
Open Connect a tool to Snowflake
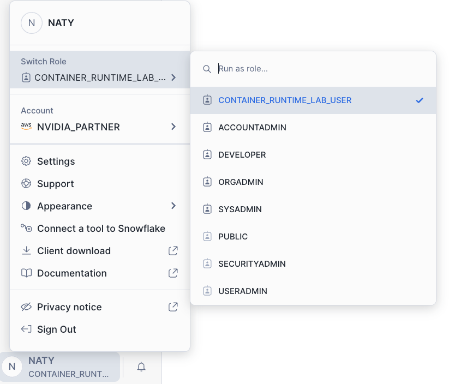[100, 228]
